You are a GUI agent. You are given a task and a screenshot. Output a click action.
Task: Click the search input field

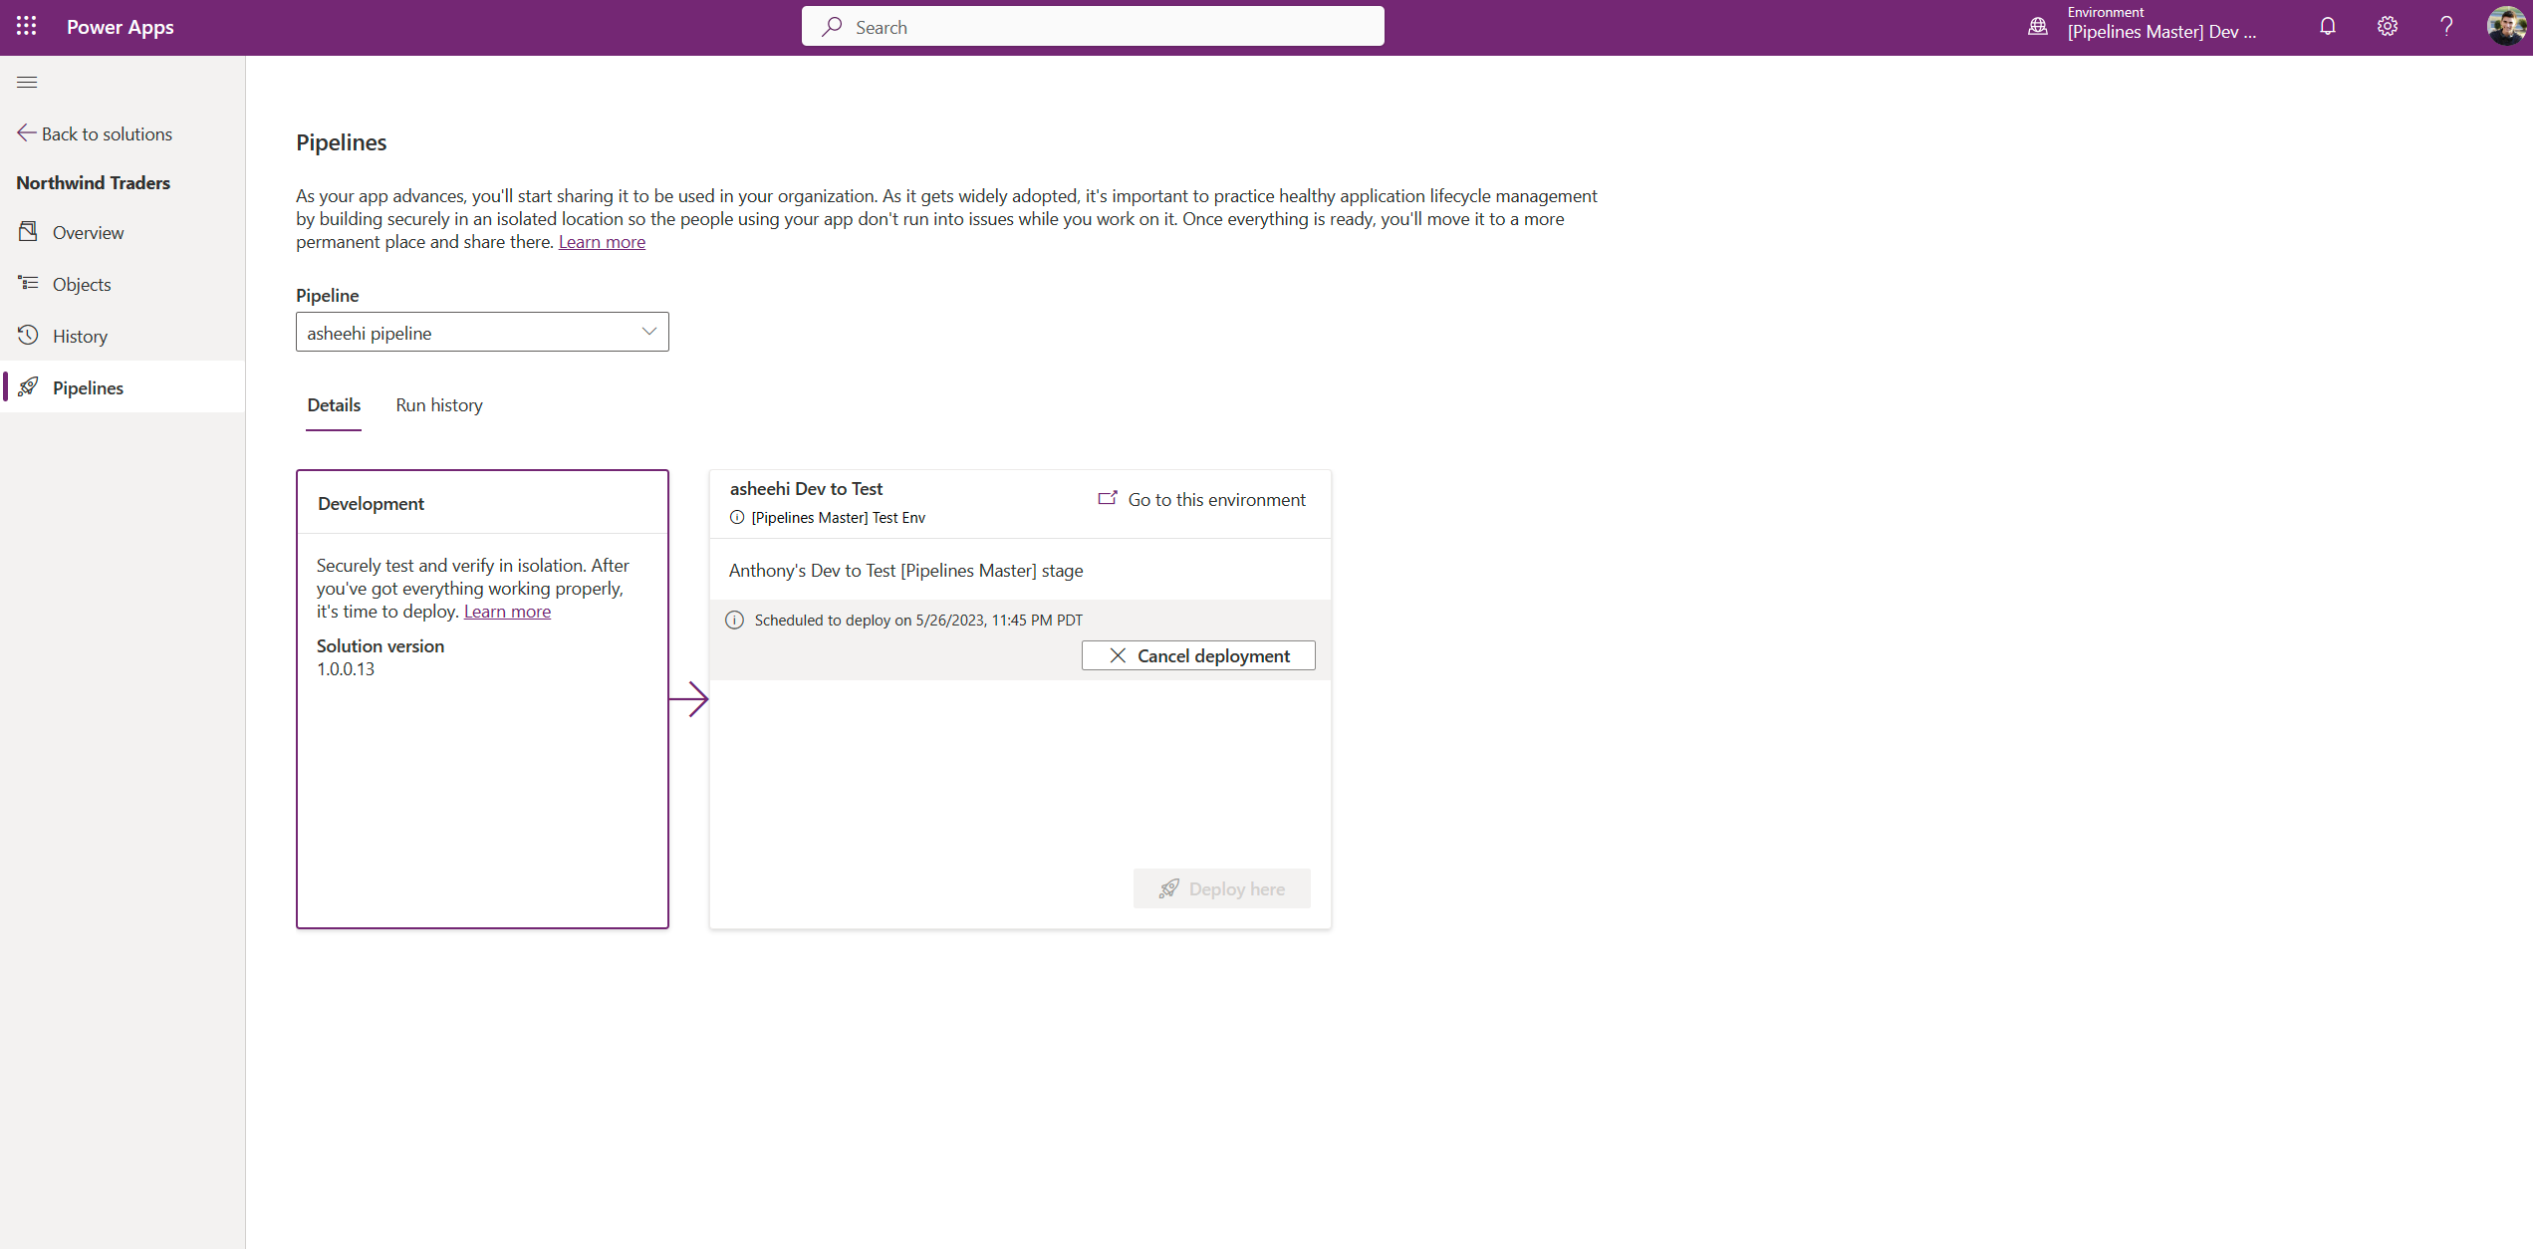(1094, 26)
